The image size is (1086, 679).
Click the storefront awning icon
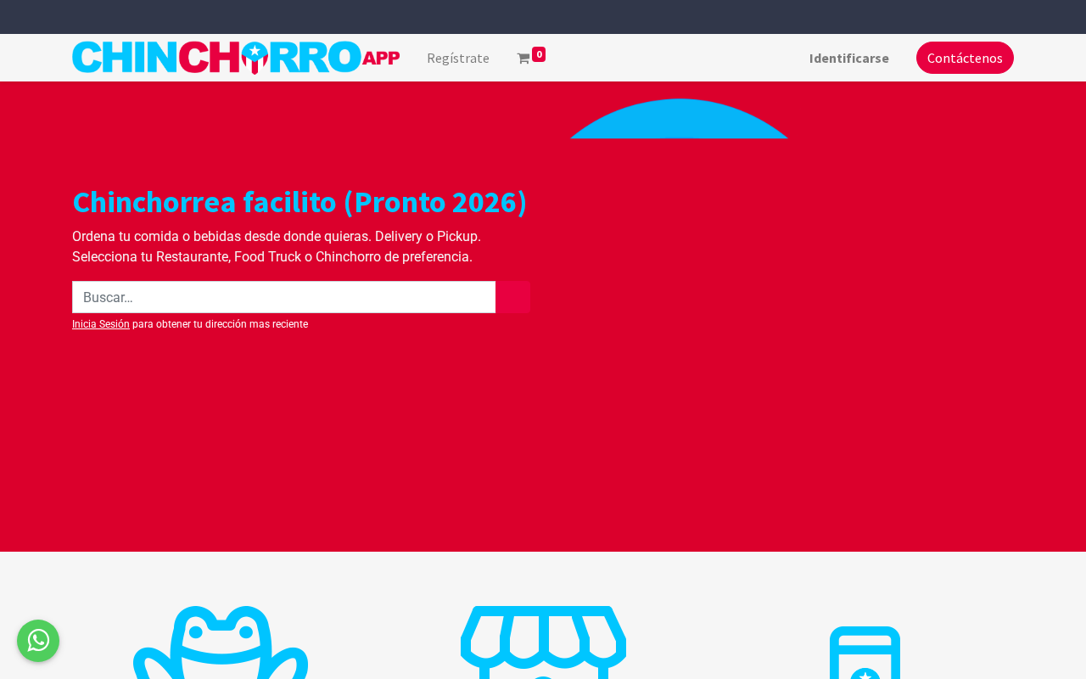543,643
